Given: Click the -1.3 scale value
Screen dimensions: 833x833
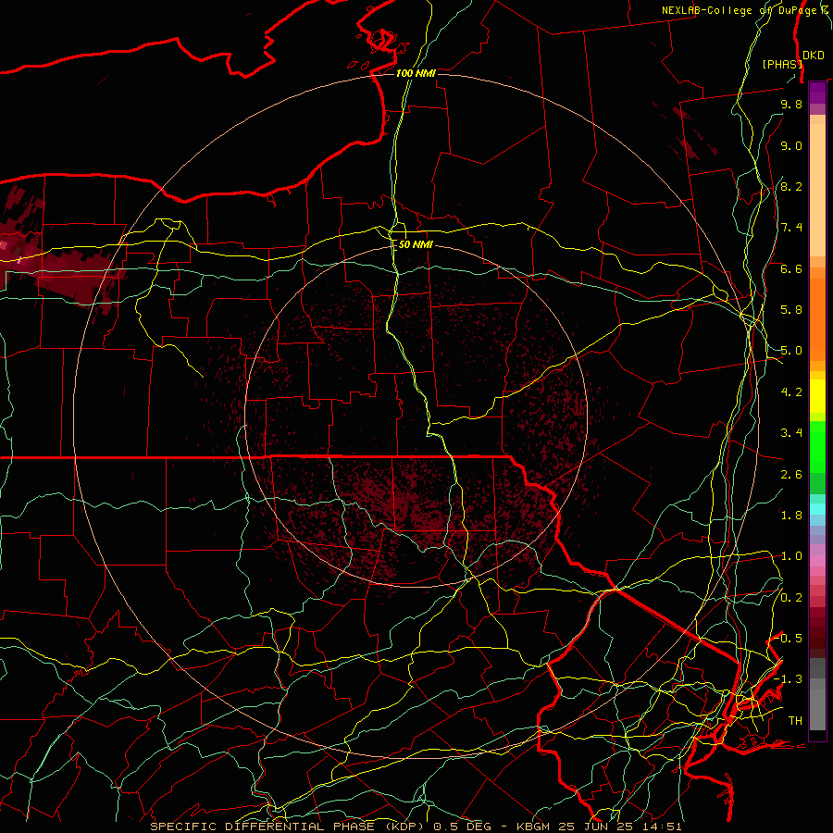Looking at the screenshot, I should click(788, 679).
